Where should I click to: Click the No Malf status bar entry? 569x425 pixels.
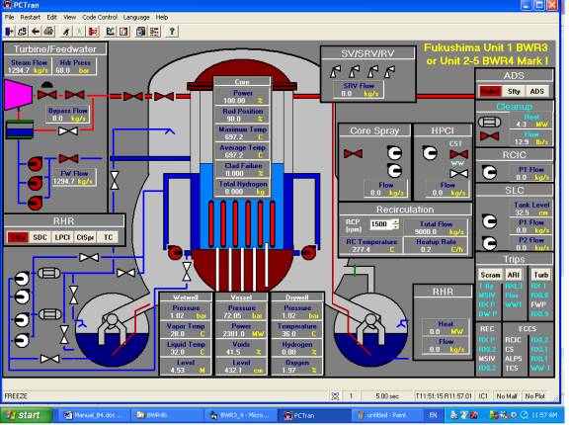(x=507, y=396)
